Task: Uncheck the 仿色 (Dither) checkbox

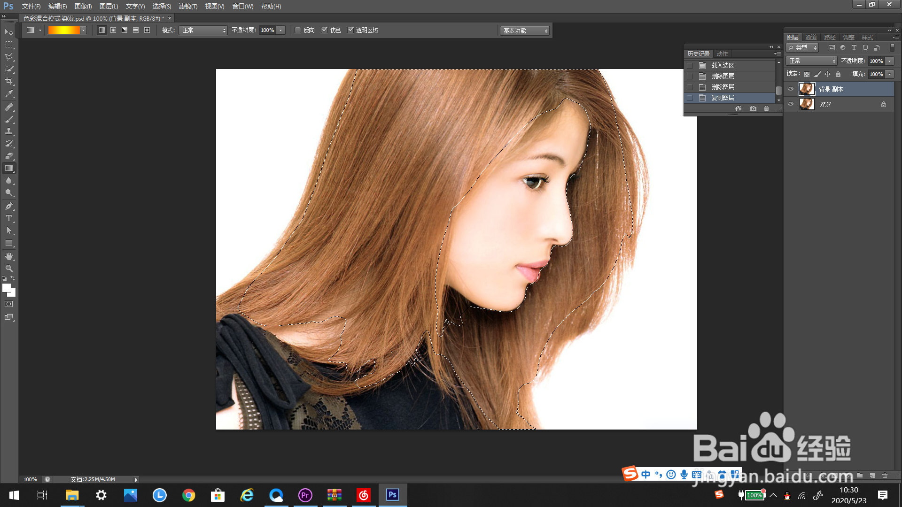Action: click(x=324, y=30)
